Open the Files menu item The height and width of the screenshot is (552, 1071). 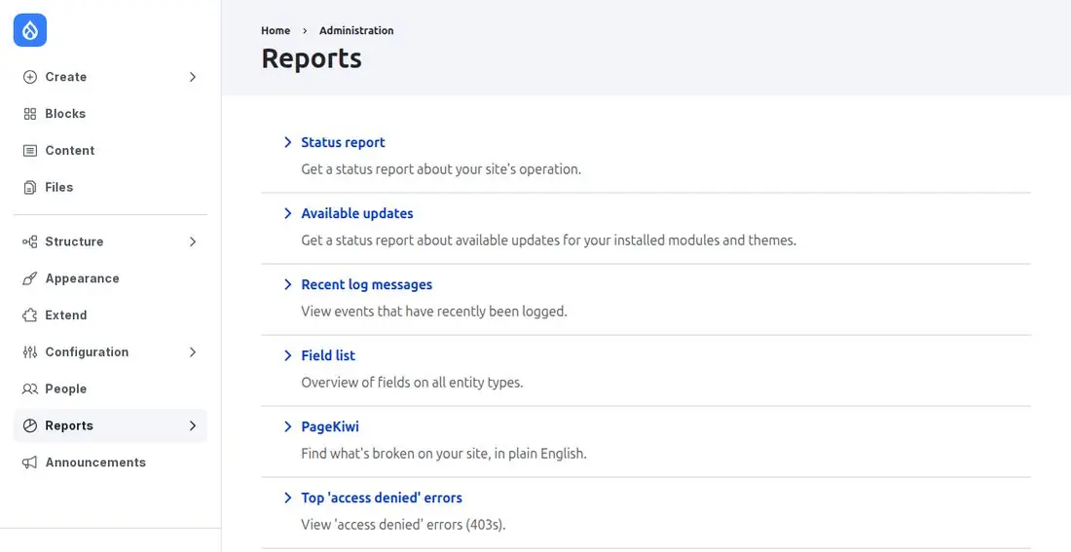coord(110,187)
